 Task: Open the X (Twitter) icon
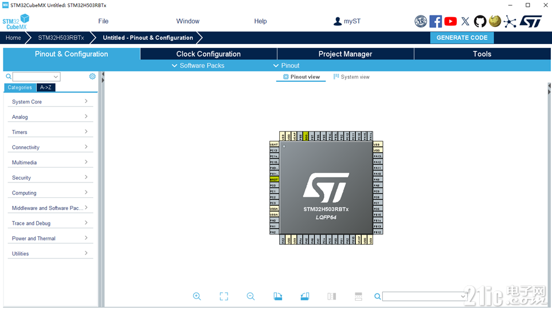465,21
